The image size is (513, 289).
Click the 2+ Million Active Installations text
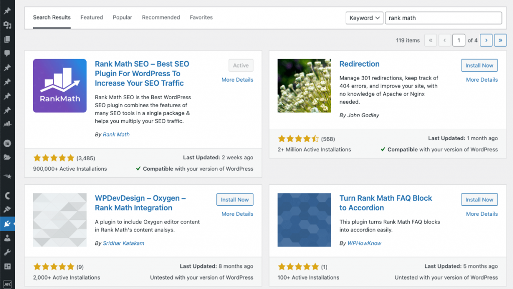click(x=315, y=149)
